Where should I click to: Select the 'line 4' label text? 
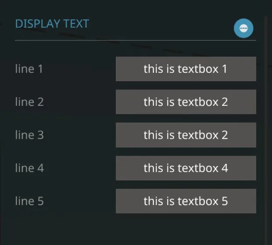tap(29, 168)
